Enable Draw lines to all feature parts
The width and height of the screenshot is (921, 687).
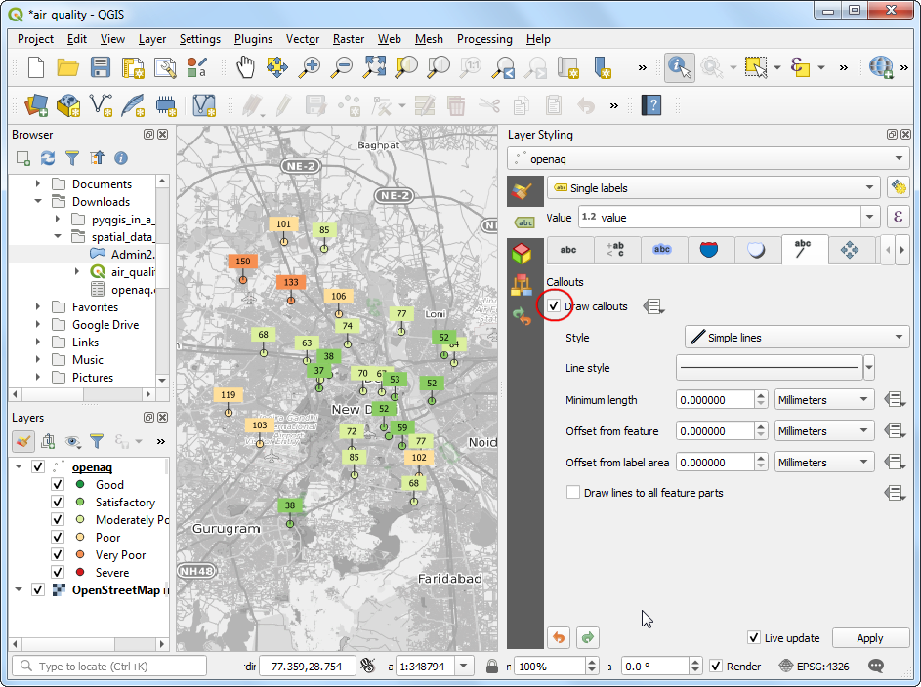[573, 493]
